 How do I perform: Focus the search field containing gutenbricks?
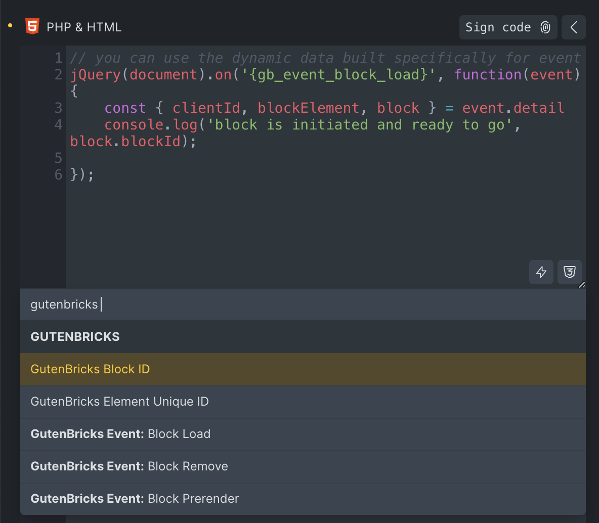point(303,304)
